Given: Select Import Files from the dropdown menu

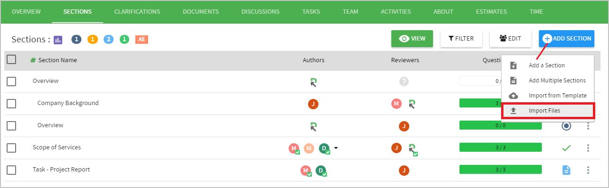Looking at the screenshot, I should click(x=547, y=111).
